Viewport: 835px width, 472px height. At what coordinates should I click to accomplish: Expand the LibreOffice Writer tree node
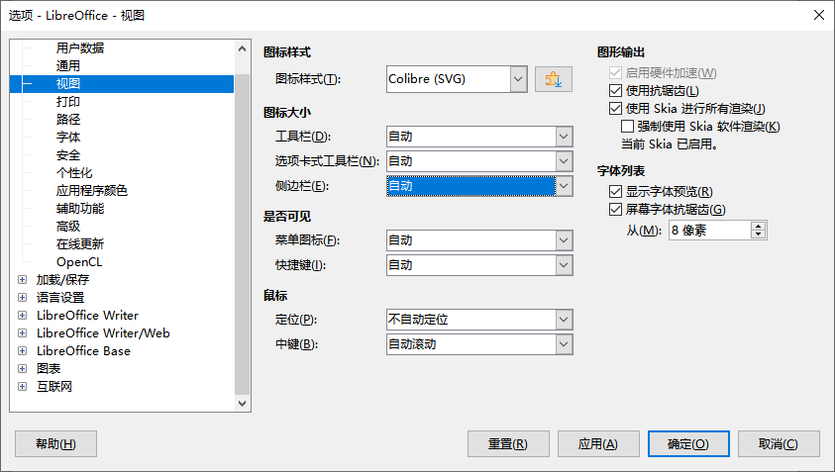point(23,315)
